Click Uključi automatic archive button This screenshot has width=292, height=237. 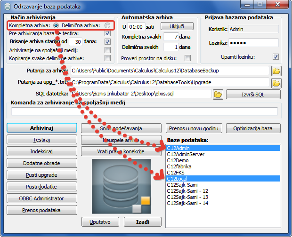177,25
